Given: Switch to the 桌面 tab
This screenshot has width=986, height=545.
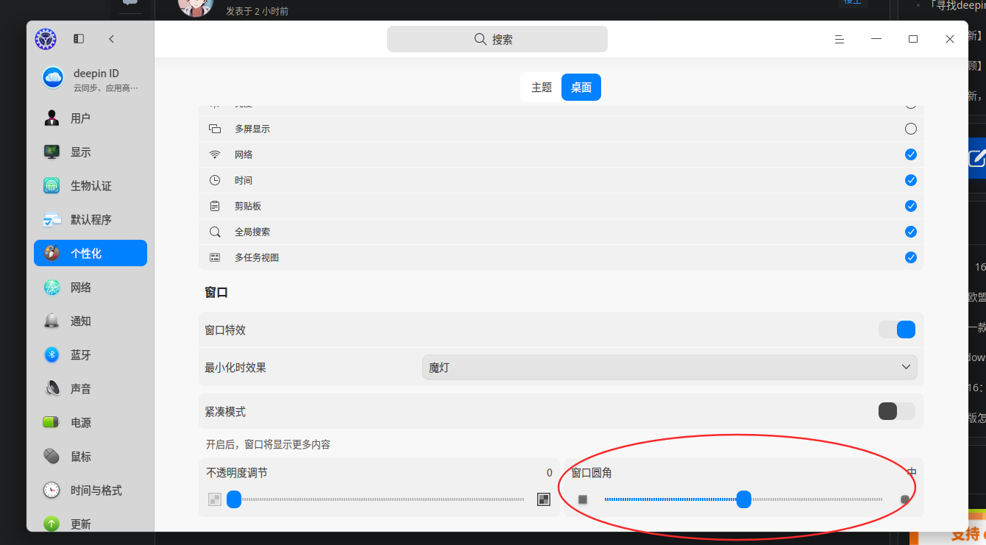Looking at the screenshot, I should [581, 88].
